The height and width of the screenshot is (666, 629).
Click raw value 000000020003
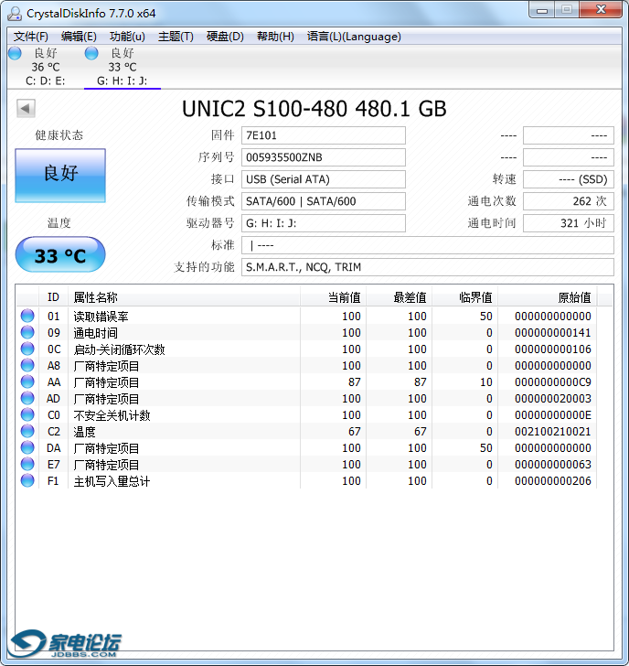point(552,399)
